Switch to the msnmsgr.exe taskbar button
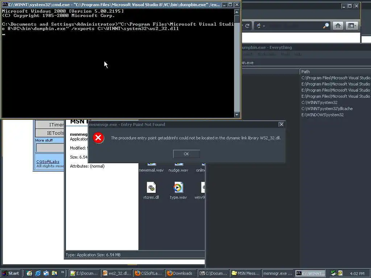 tap(278, 273)
